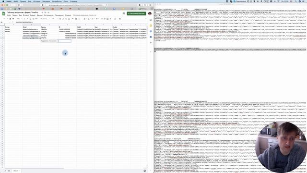Open the zoom level dropdown
Image resolution: width=307 pixels, height=173 pixels.
[19, 19]
